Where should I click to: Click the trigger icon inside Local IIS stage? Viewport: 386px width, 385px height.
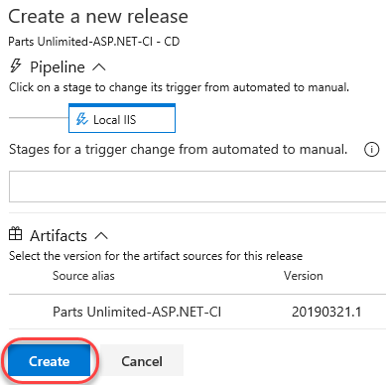pyautogui.click(x=81, y=119)
